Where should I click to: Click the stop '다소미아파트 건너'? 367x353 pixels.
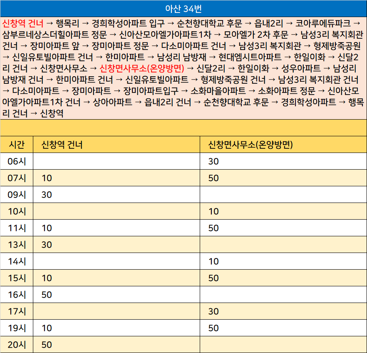click(193, 46)
